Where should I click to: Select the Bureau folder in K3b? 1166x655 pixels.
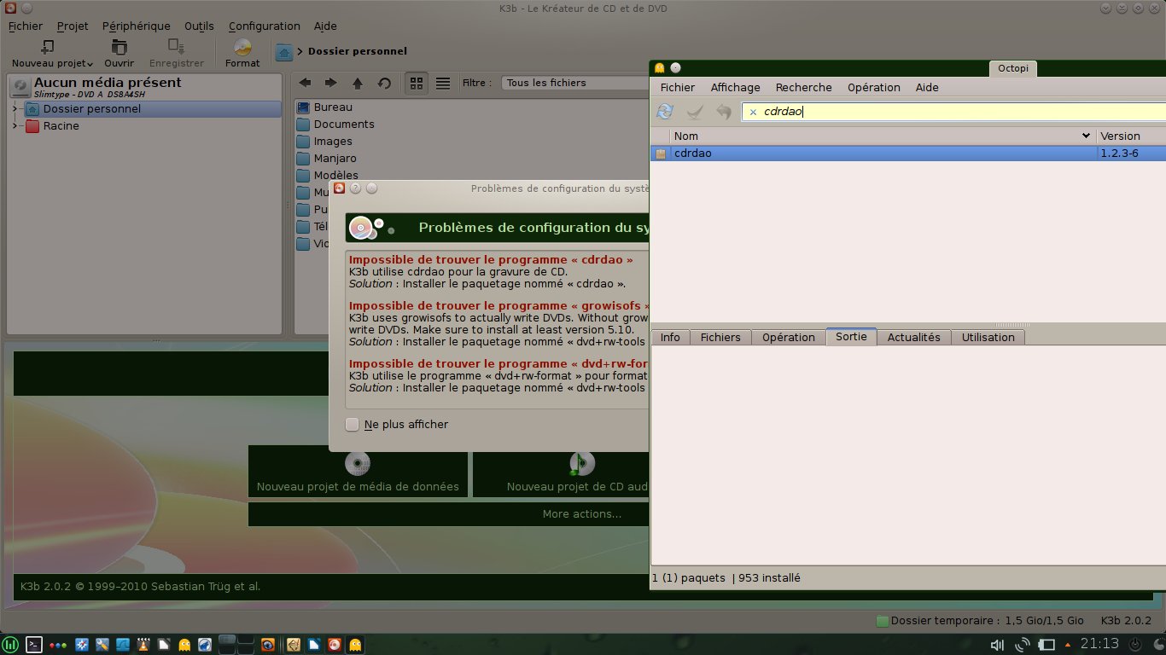pos(324,107)
